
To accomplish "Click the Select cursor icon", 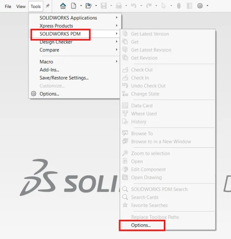I will point(163,6).
